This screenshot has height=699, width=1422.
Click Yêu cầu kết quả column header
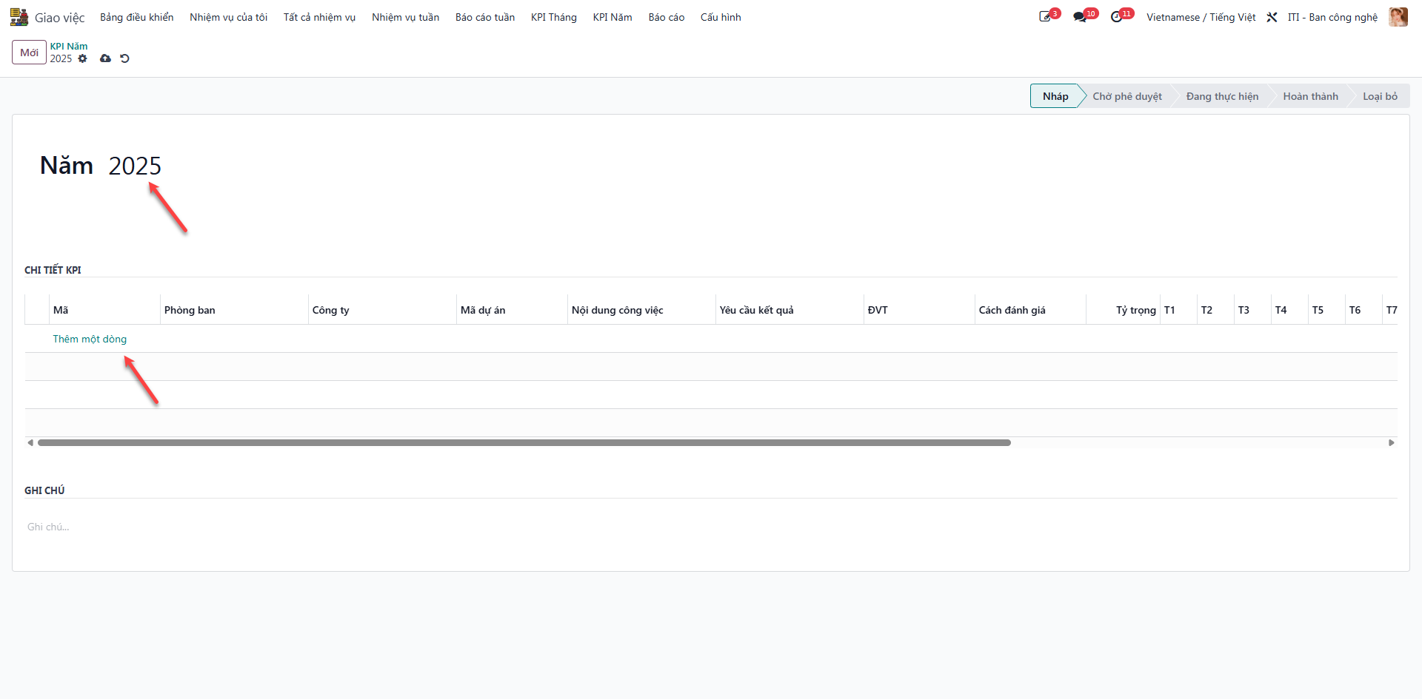790,310
